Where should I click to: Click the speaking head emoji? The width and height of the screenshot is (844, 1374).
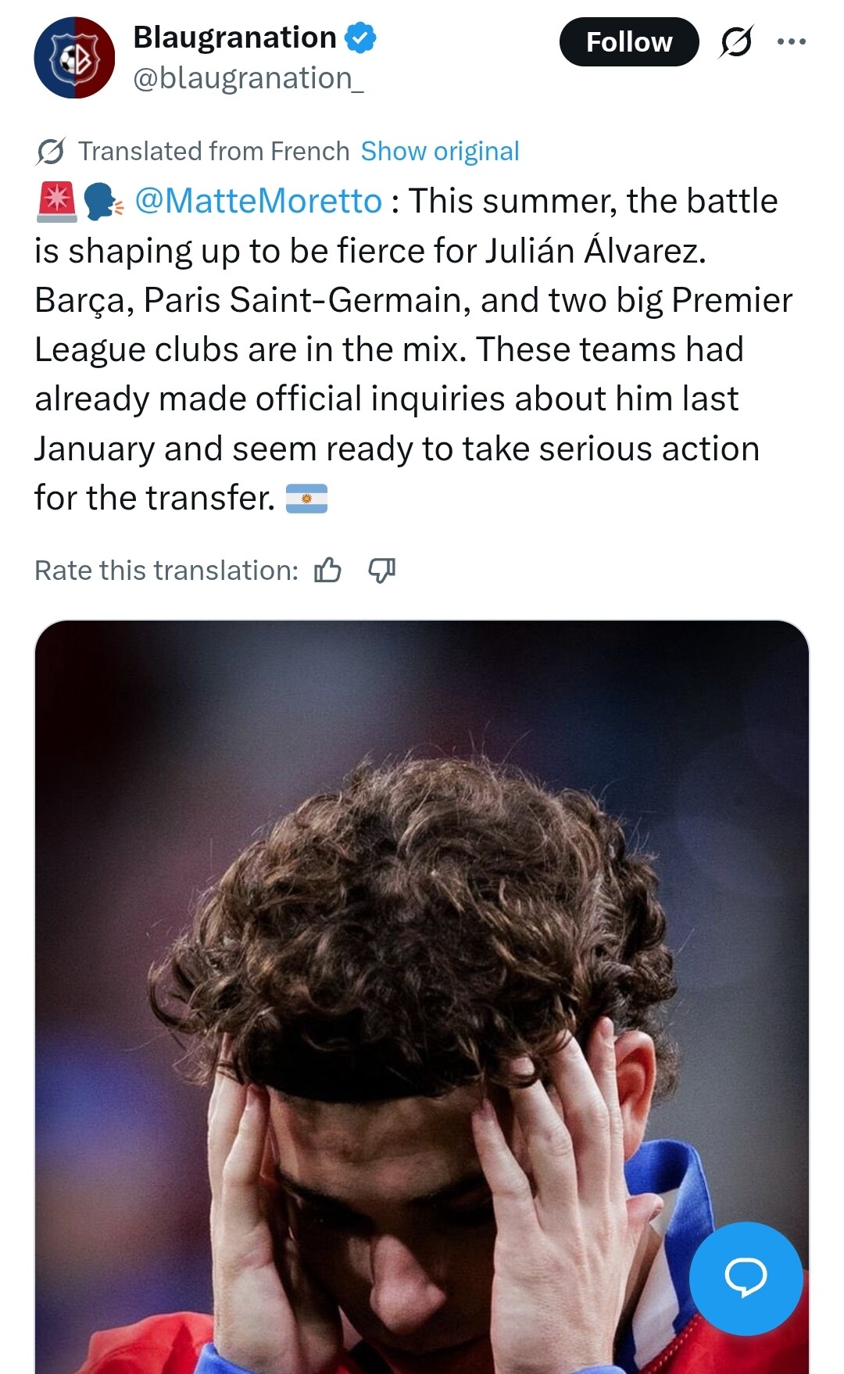[x=102, y=202]
